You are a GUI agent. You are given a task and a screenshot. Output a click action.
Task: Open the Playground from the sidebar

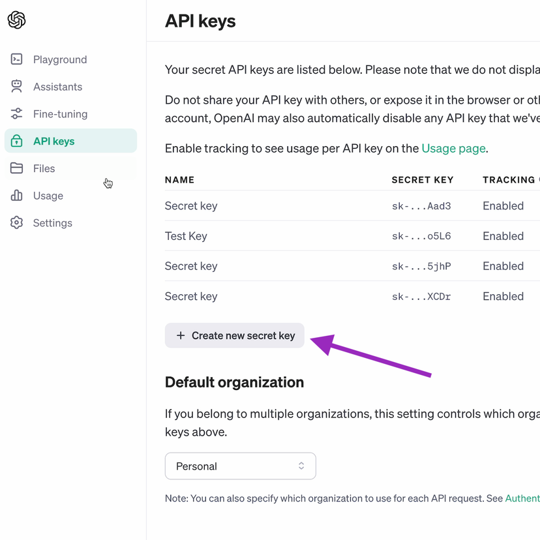click(60, 59)
